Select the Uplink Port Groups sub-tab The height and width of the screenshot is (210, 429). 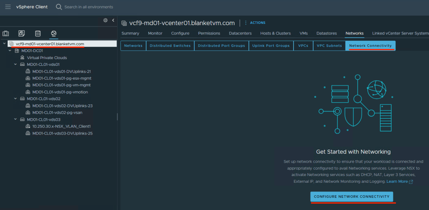pyautogui.click(x=271, y=46)
